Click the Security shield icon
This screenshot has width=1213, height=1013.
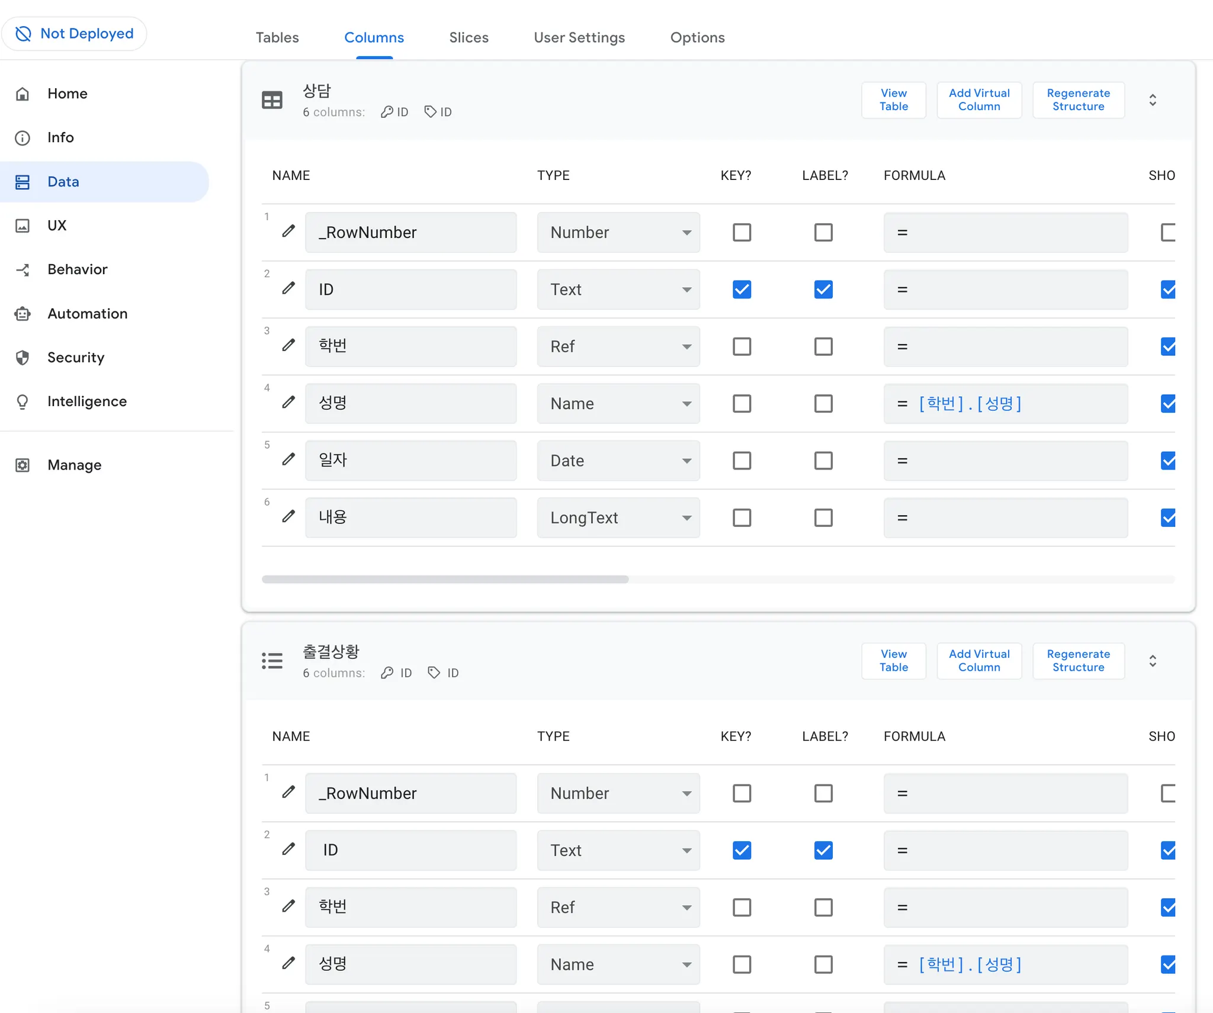23,358
